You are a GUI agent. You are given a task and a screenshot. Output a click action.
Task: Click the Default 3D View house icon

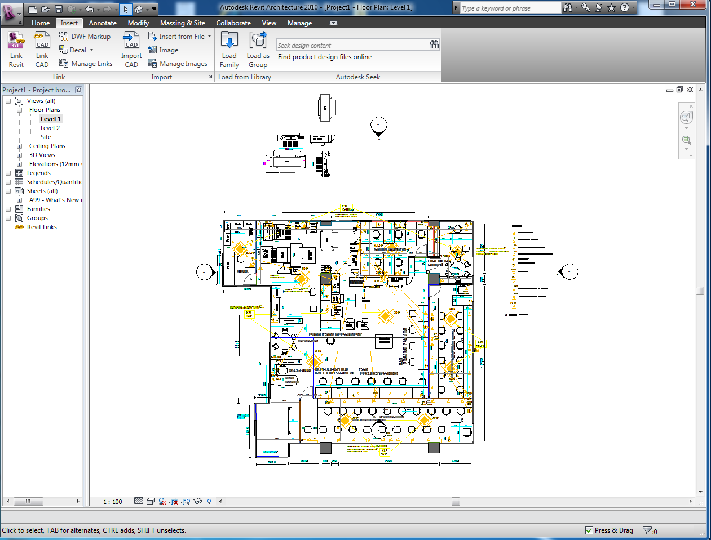pos(138,9)
